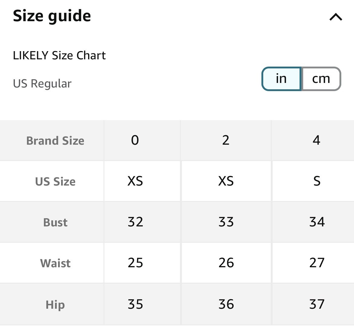
Task: Select the Waist row header
Action: pyautogui.click(x=55, y=263)
